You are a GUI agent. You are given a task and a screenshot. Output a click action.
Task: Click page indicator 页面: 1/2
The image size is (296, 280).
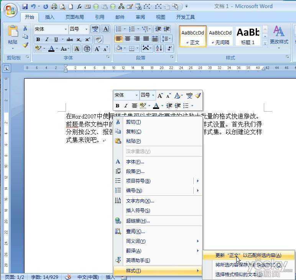(x=15, y=277)
